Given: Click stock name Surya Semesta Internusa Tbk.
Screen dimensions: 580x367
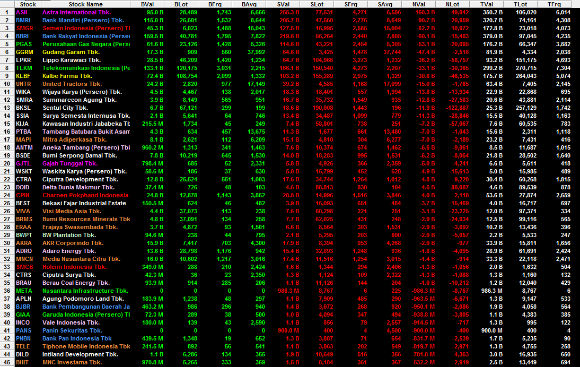Looking at the screenshot, I should coord(86,116).
